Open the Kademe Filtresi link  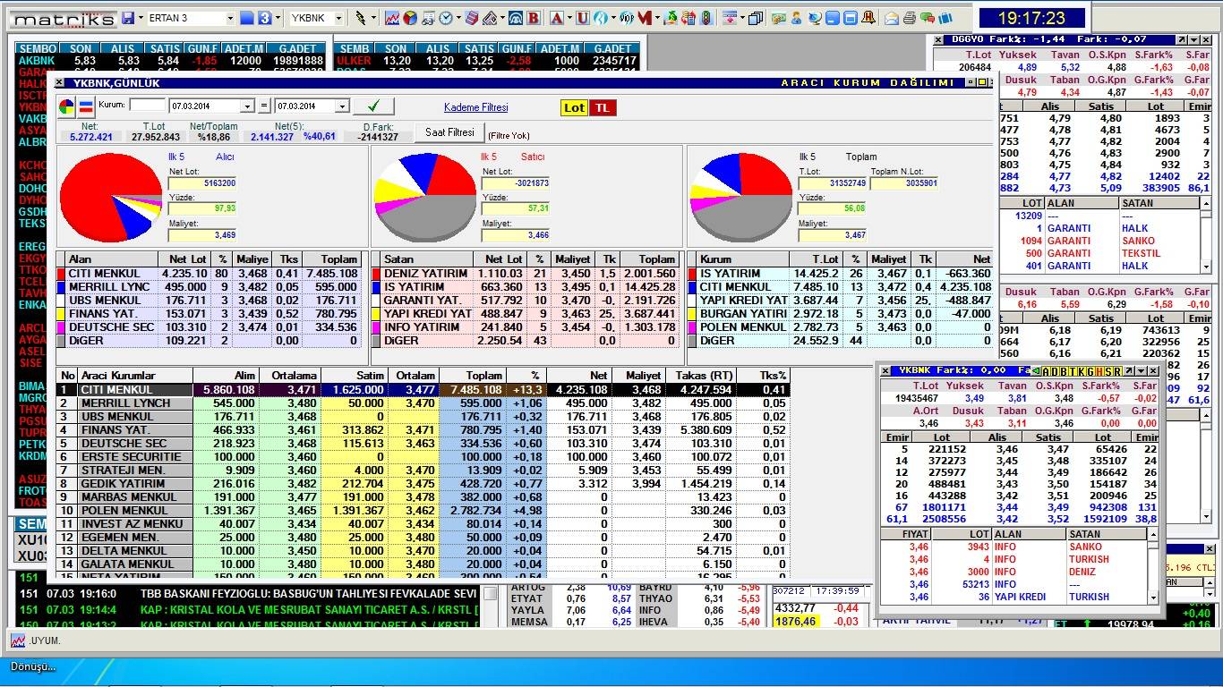pyautogui.click(x=475, y=107)
